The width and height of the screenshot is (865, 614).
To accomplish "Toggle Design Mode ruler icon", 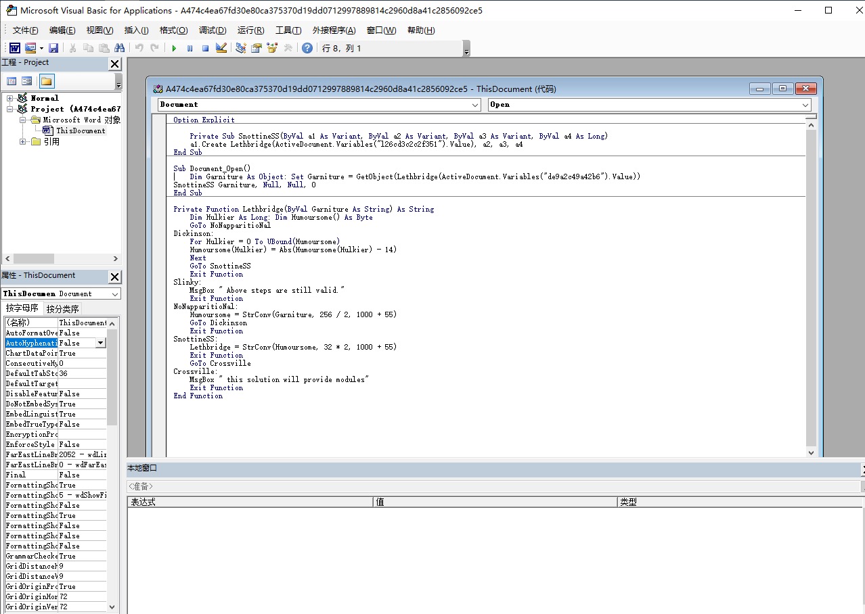I will 221,48.
